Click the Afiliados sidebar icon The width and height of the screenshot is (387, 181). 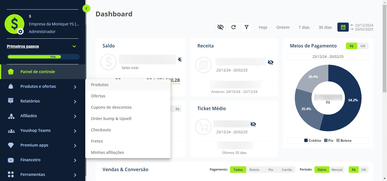click(x=11, y=116)
